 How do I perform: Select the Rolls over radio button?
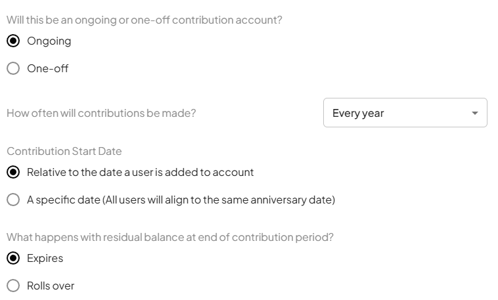[13, 286]
